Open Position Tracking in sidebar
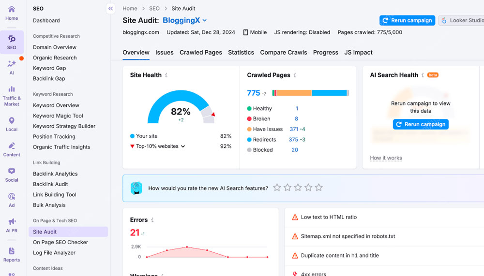 (54, 137)
